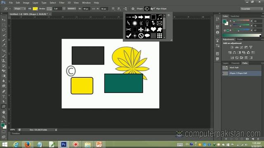Image resolution: width=264 pixels, height=148 pixels.
Task: Choose the scissors shape preset
Action: [x=128, y=29]
